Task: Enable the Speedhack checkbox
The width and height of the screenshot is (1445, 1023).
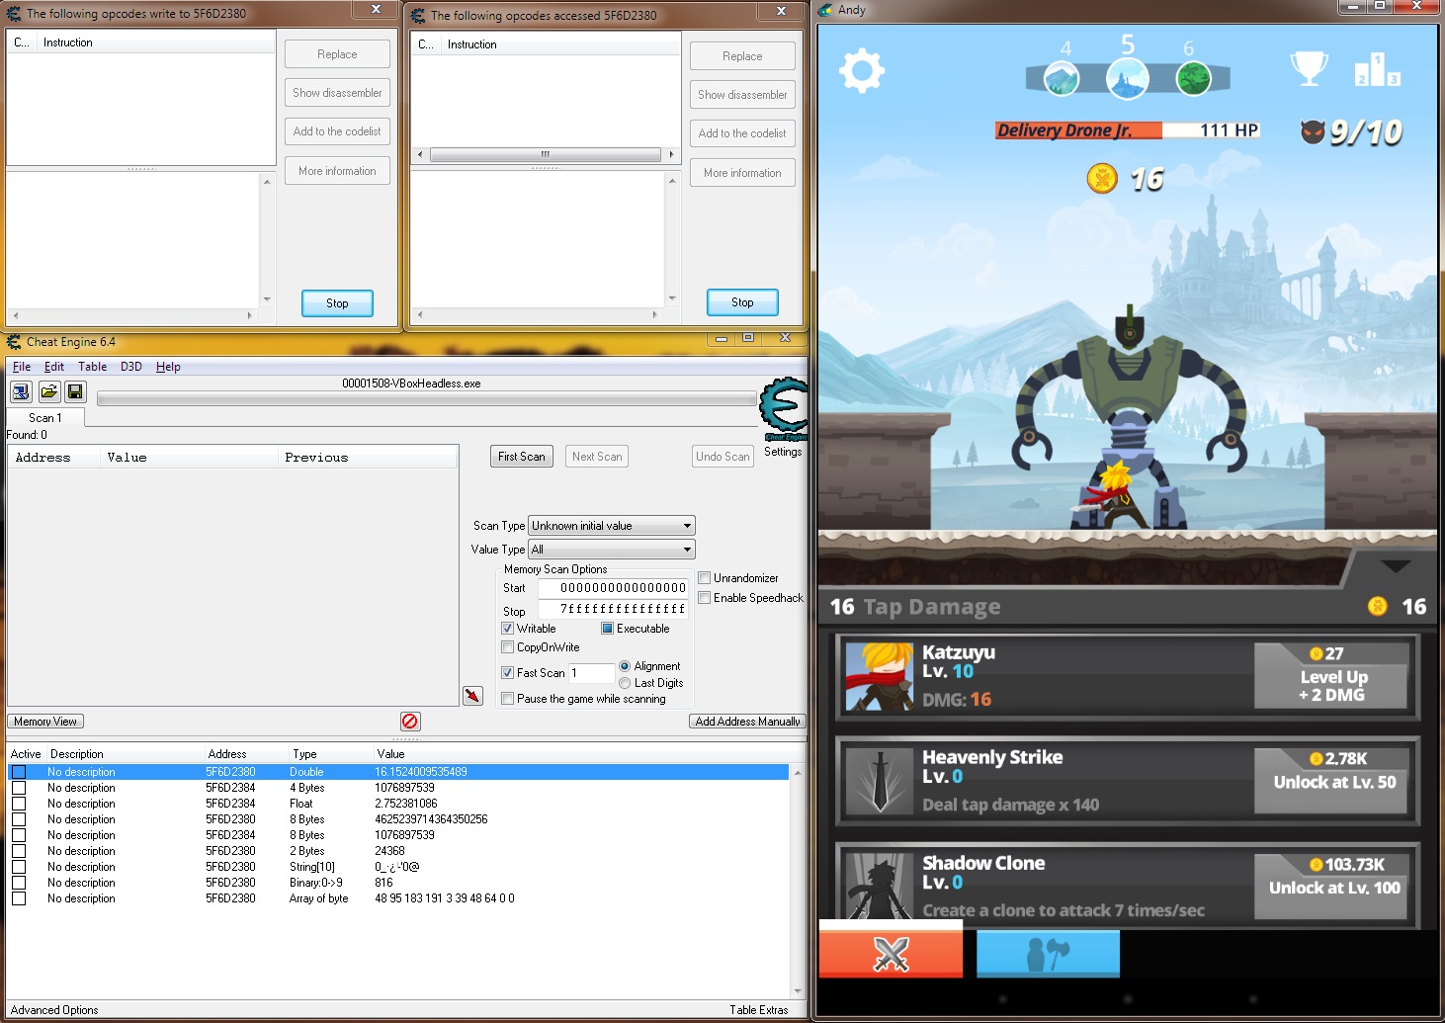Action: click(x=705, y=598)
